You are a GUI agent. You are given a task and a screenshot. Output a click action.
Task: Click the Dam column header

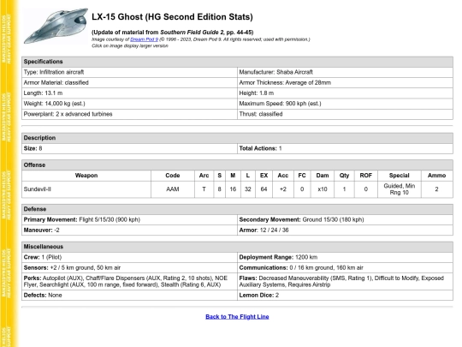(x=323, y=176)
